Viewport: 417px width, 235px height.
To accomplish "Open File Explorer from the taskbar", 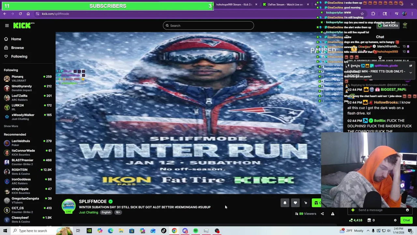I will tap(121, 231).
